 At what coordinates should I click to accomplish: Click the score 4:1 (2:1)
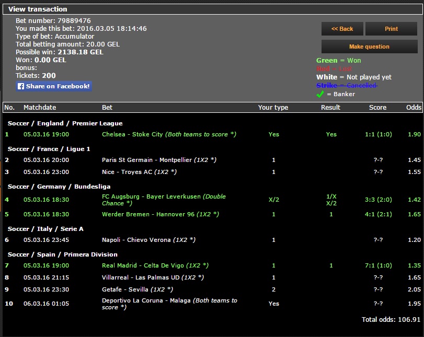(x=379, y=214)
